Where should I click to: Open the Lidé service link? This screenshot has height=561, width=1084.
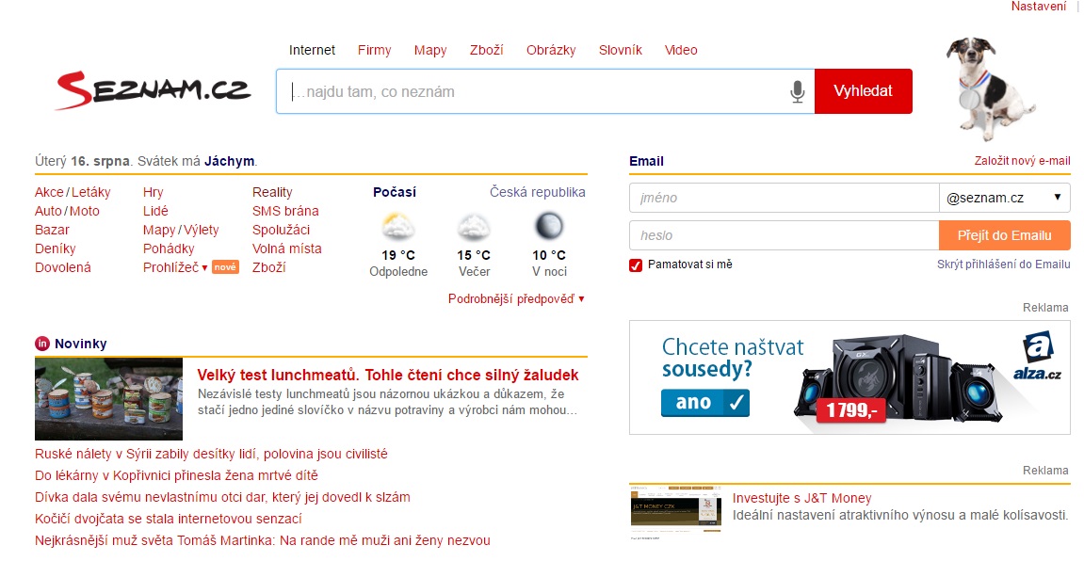tap(155, 211)
